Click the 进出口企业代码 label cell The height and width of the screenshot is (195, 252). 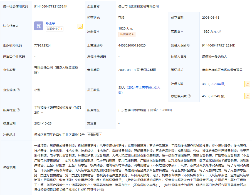pyautogui.click(x=16, y=57)
